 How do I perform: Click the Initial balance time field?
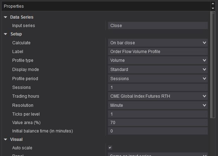(x=158, y=131)
